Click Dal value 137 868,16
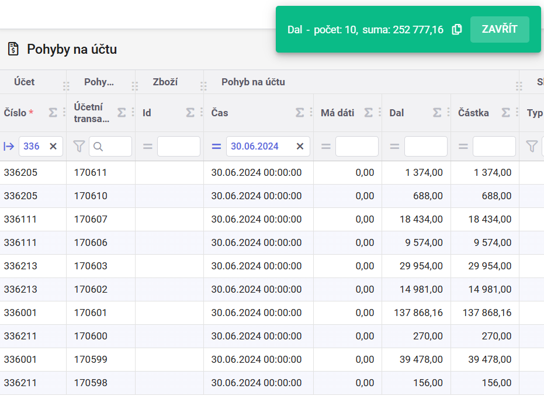The height and width of the screenshot is (399, 544). [418, 313]
